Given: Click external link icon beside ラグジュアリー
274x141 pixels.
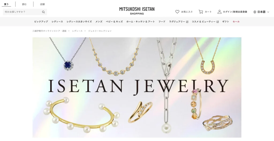Looking at the screenshot, I should pos(187,22).
